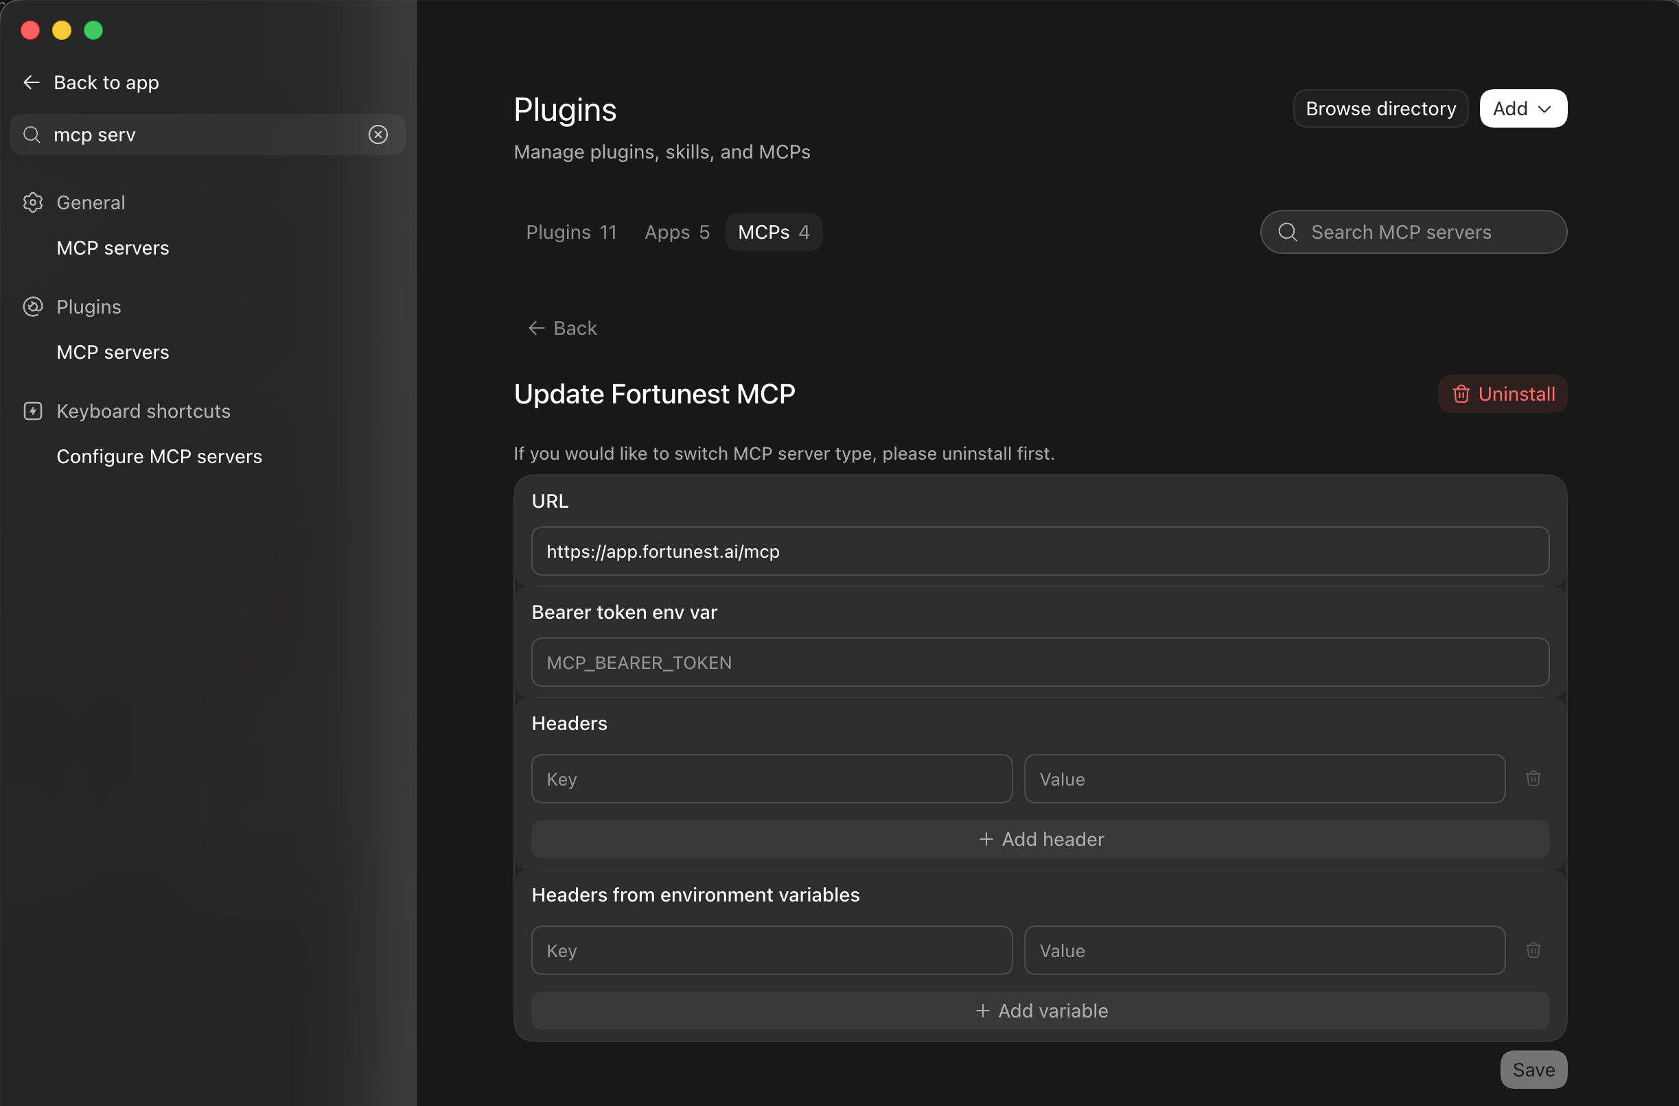Go back using the Back link
Viewport: 1679px width, 1106px height.
pos(561,328)
